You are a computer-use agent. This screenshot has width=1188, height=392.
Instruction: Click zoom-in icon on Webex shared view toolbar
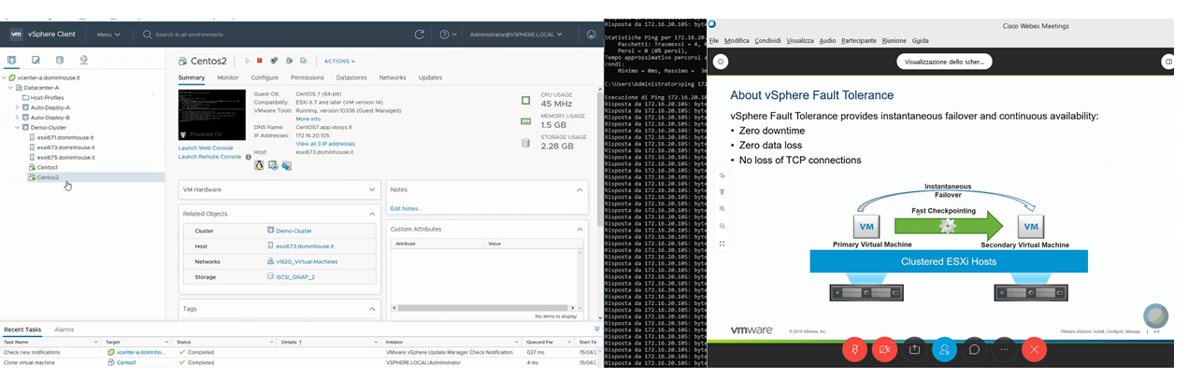723,209
